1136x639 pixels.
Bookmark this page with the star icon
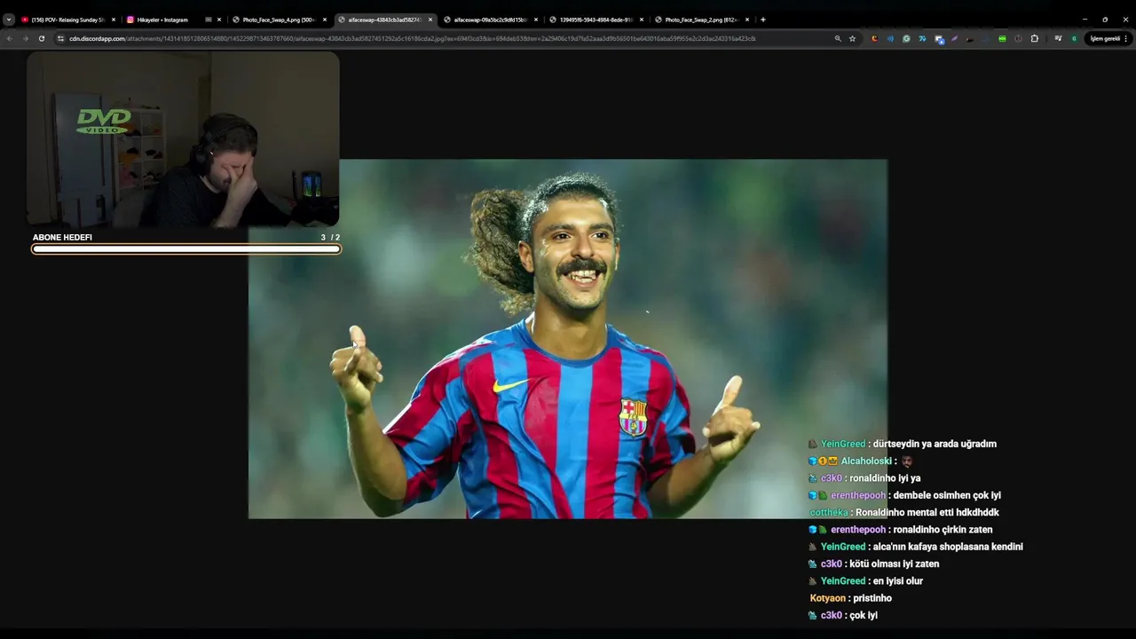point(852,38)
